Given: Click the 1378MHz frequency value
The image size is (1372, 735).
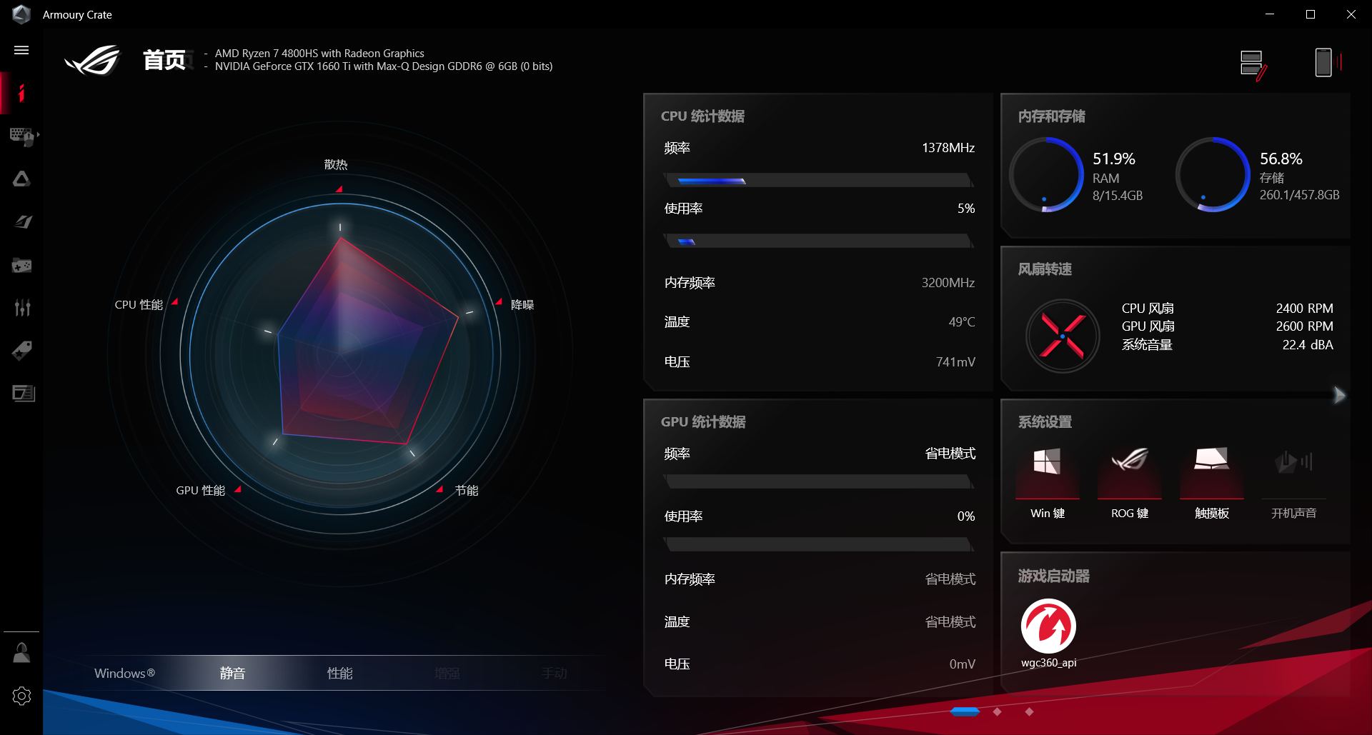Looking at the screenshot, I should (948, 148).
